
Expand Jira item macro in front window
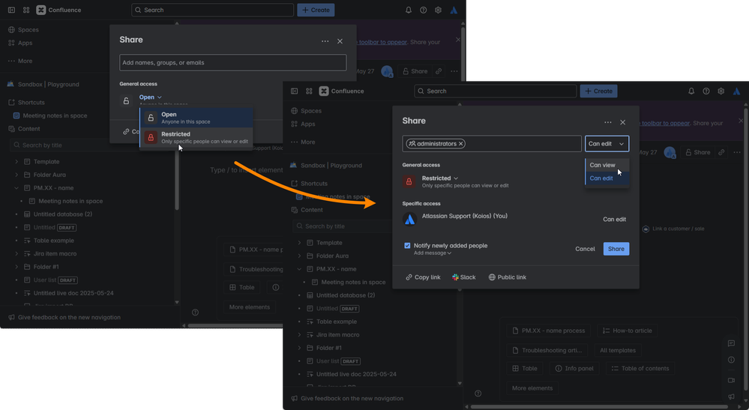pyautogui.click(x=299, y=334)
